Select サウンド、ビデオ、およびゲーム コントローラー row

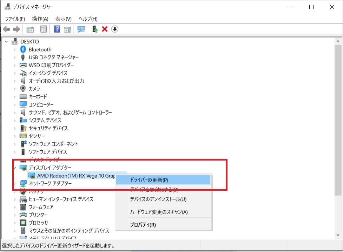point(71,113)
